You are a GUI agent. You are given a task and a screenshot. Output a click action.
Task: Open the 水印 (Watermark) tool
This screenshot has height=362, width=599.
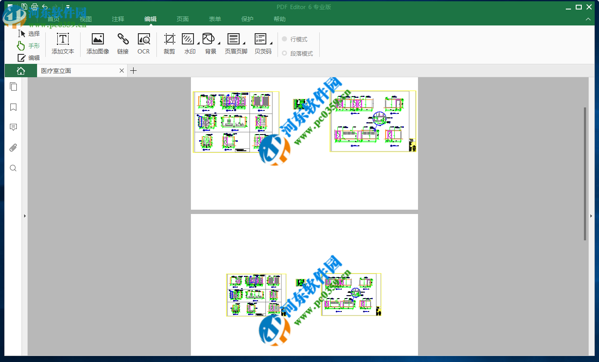point(189,43)
